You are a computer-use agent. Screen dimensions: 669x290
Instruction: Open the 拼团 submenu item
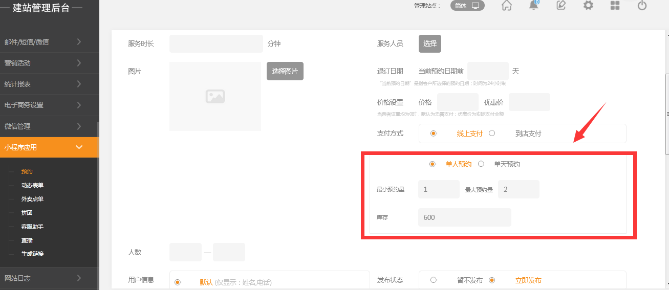click(x=27, y=213)
